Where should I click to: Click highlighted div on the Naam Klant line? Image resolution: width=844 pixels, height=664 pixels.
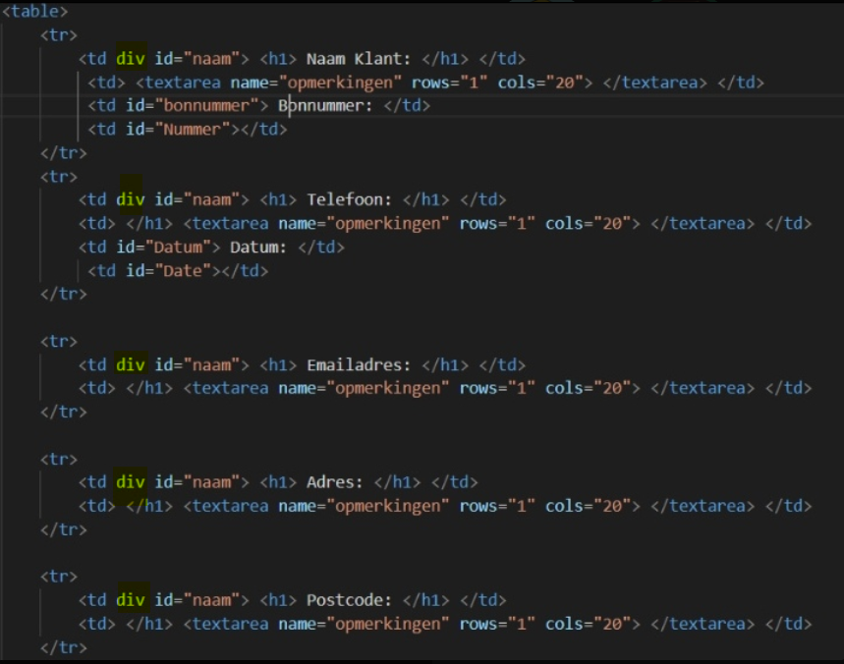click(x=130, y=59)
